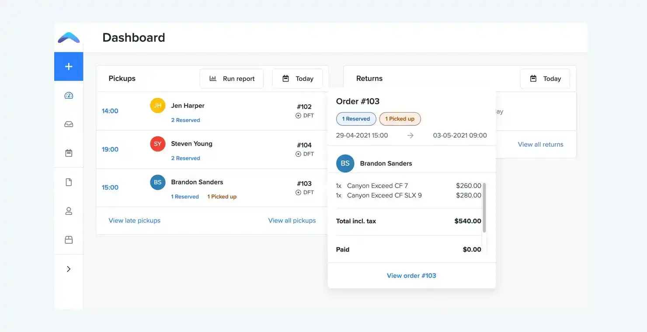Open the inventory box icon in sidebar
This screenshot has width=647, height=332.
69,240
